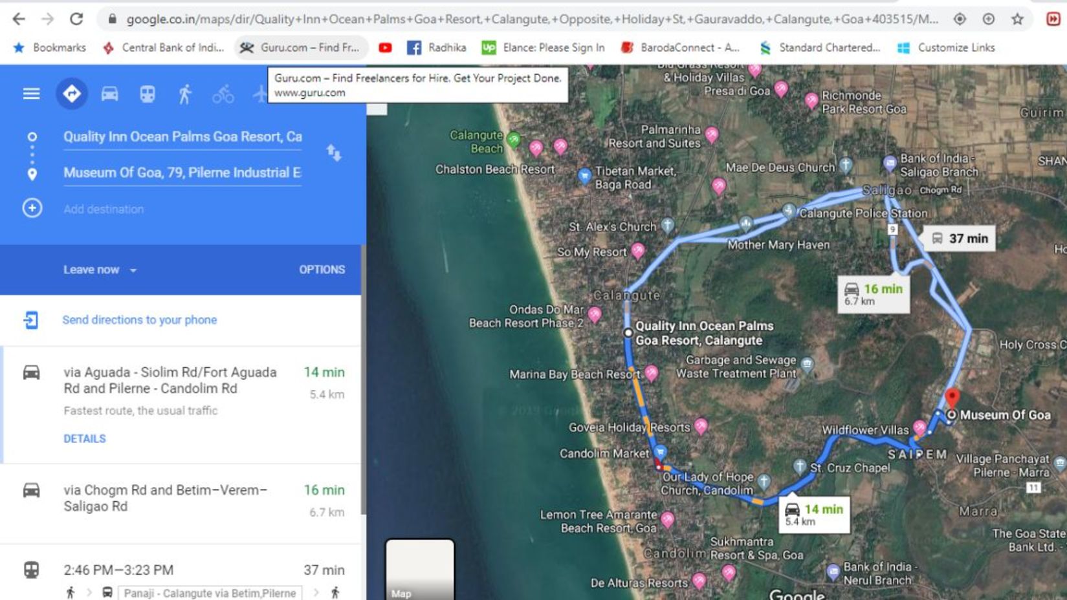Click the 37 min transit label on map
Image resolution: width=1067 pixels, height=600 pixels.
(960, 239)
